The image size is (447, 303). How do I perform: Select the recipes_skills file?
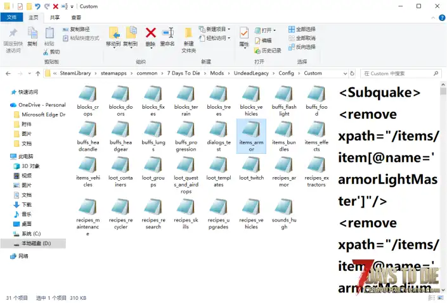[x=186, y=214]
